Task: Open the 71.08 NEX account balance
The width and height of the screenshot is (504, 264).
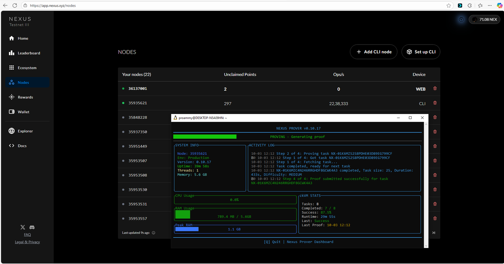Action: pyautogui.click(x=484, y=20)
